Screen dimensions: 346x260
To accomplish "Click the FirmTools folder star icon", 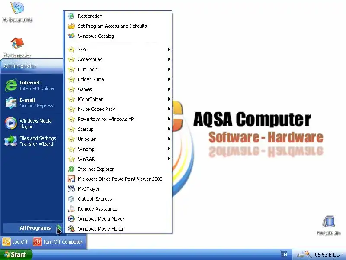I will tap(71, 69).
